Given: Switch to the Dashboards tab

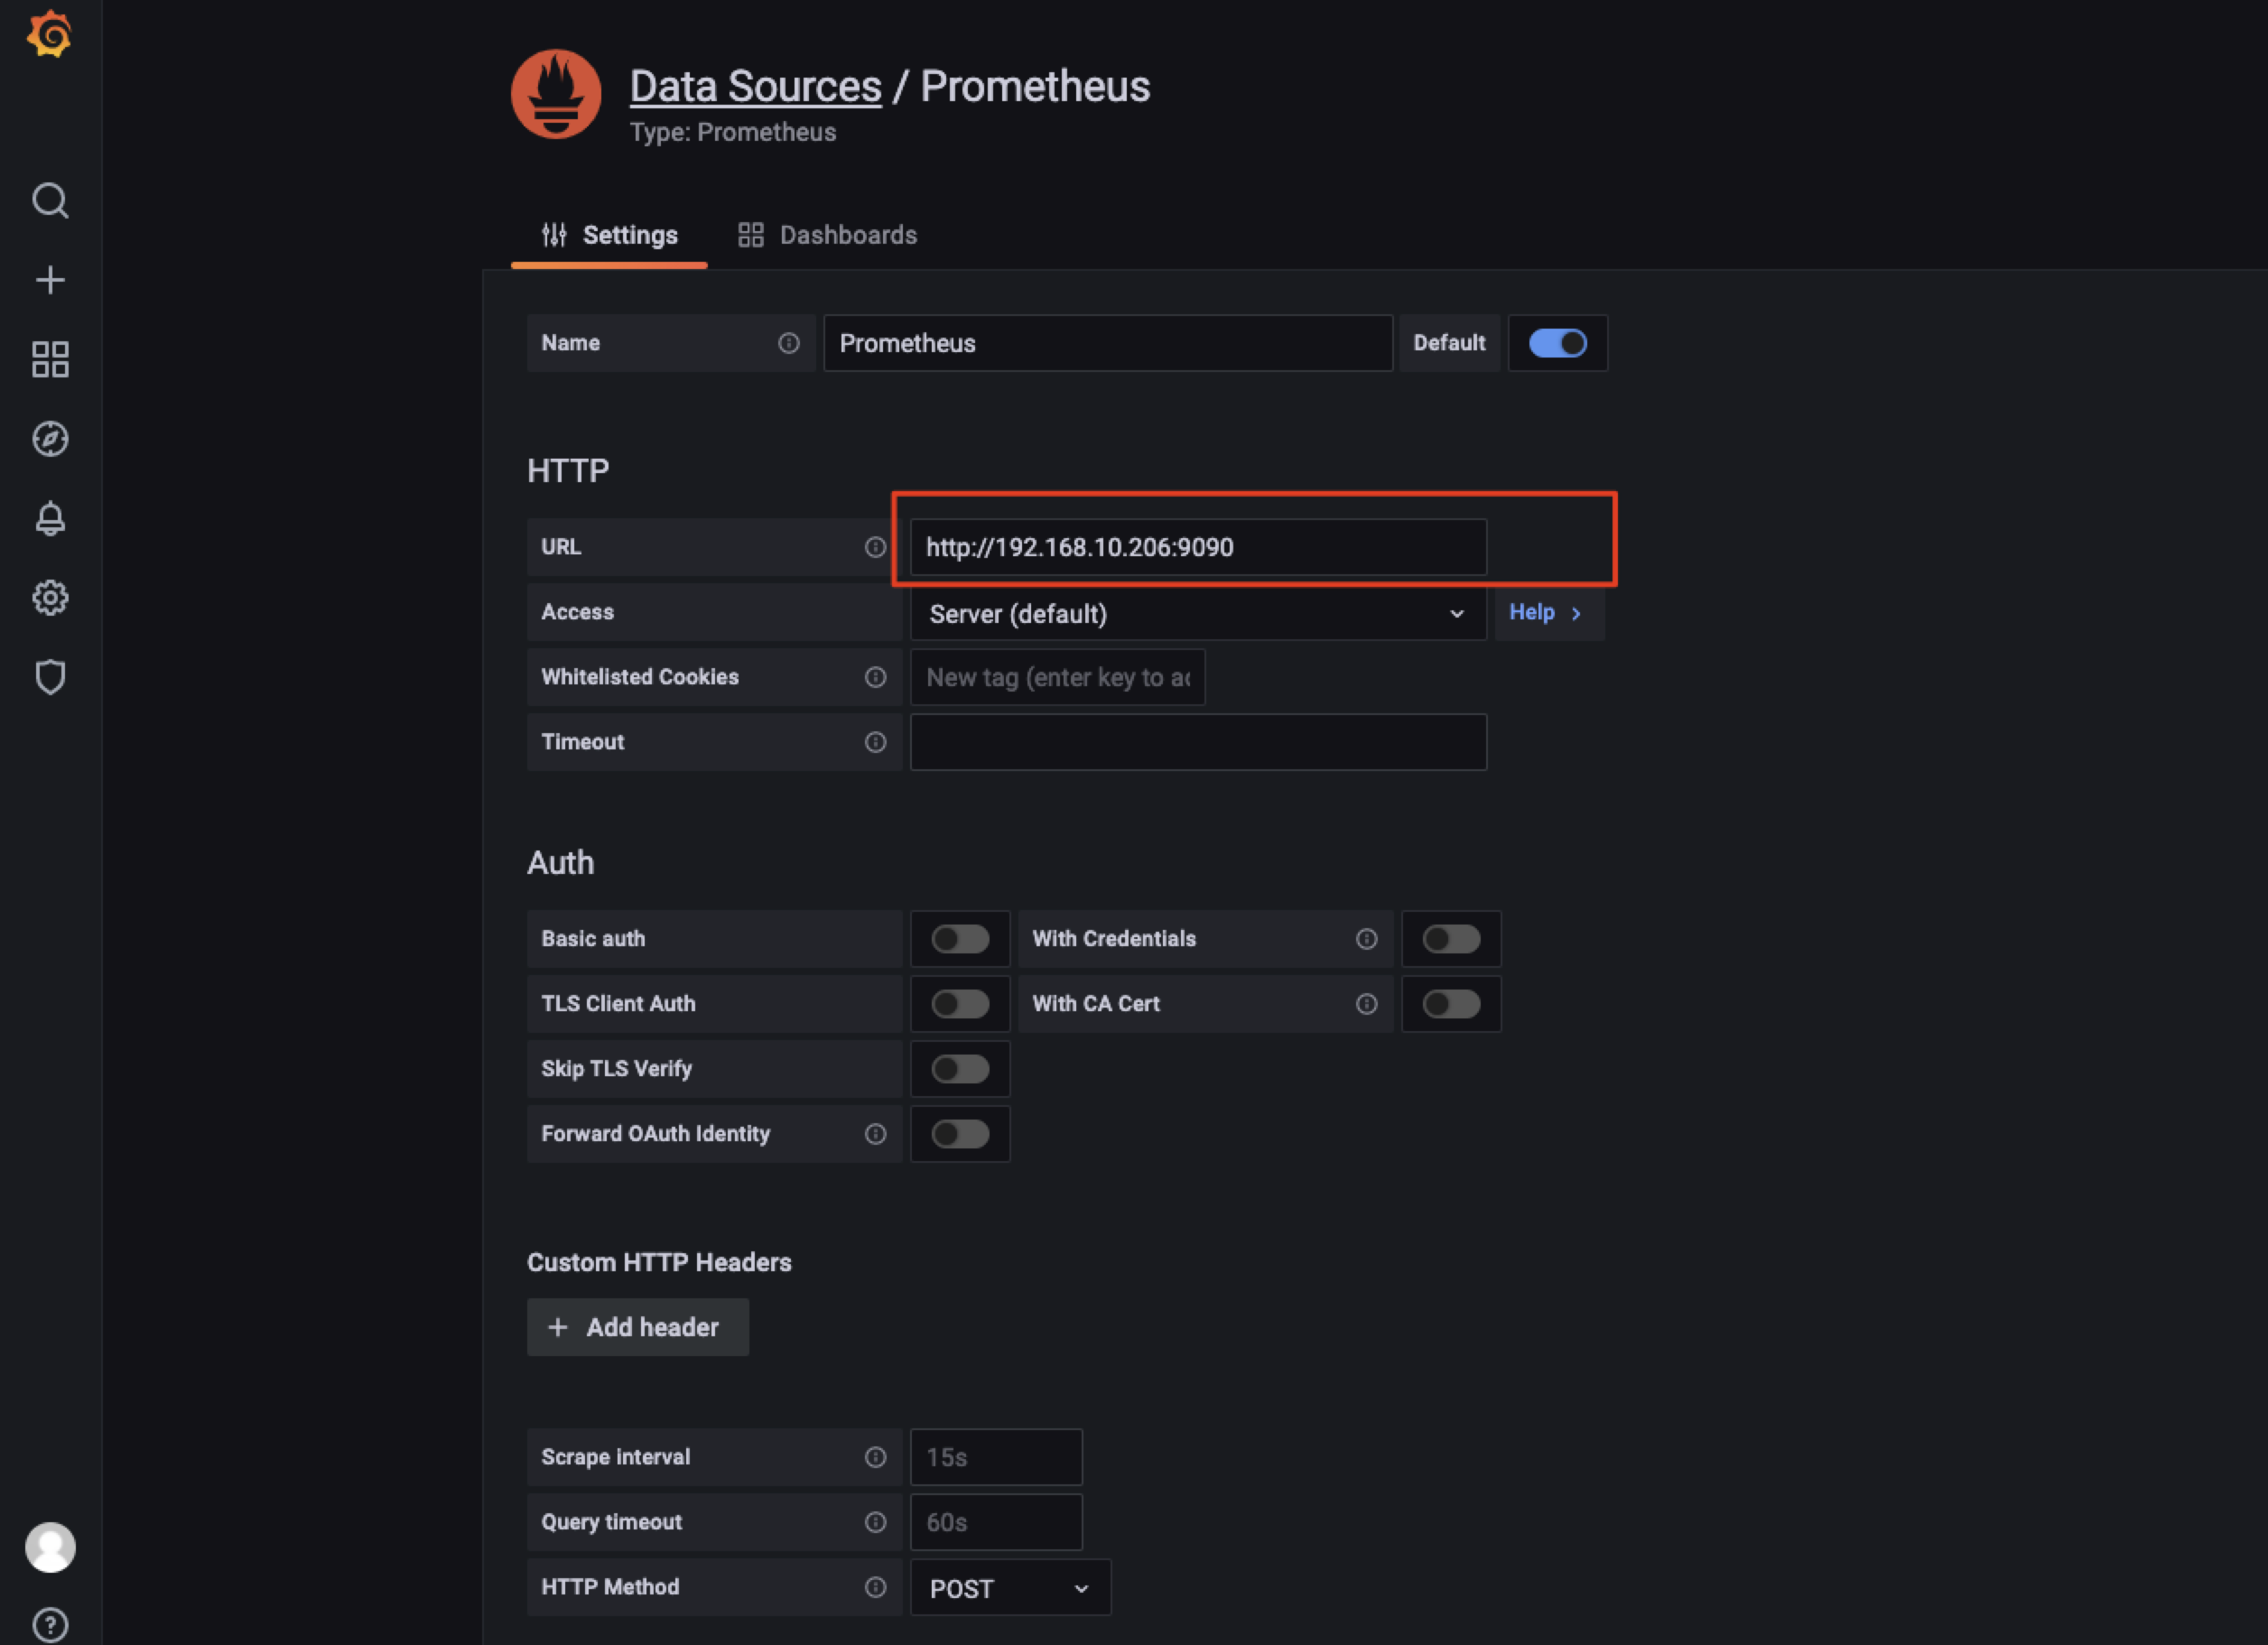Looking at the screenshot, I should pyautogui.click(x=827, y=235).
